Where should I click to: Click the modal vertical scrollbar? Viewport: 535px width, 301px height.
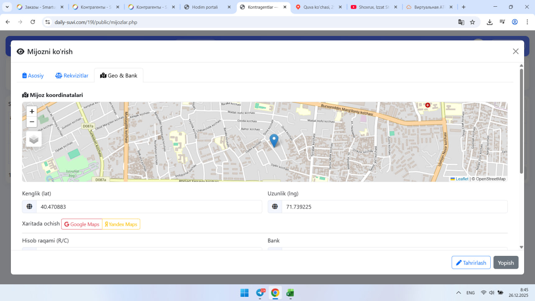[521, 121]
